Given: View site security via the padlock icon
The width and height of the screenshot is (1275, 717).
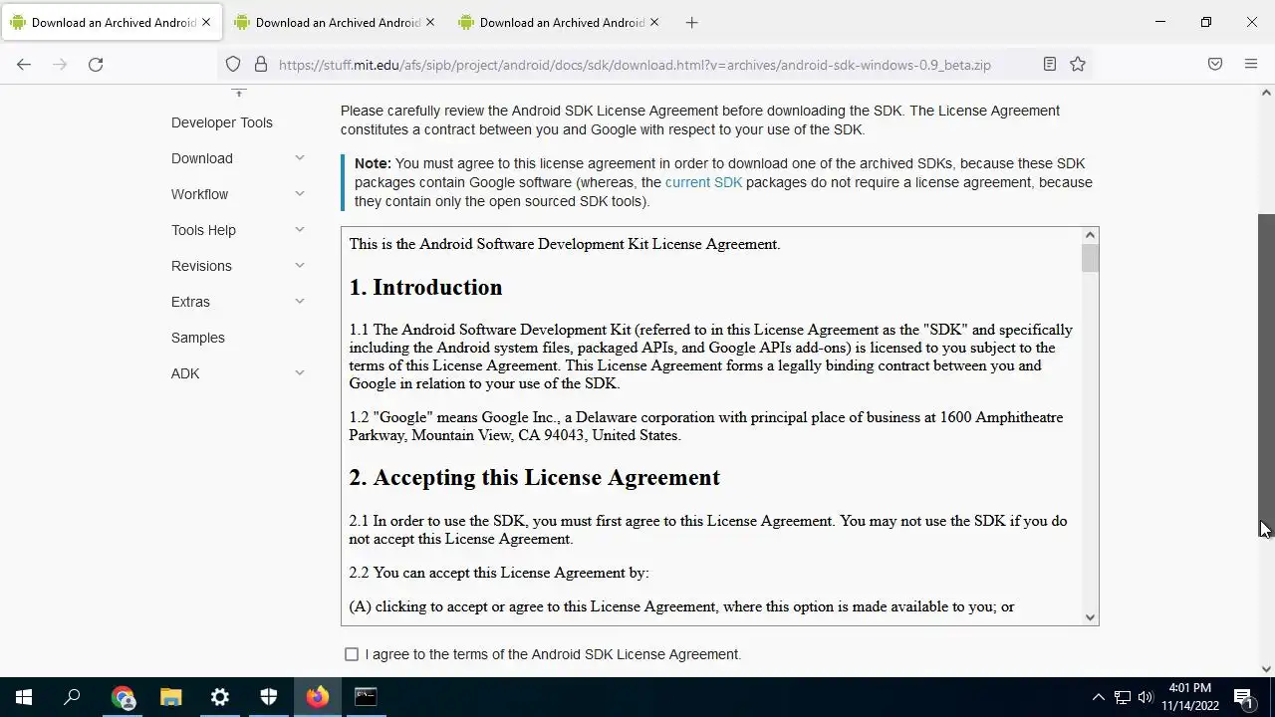Looking at the screenshot, I should (261, 64).
